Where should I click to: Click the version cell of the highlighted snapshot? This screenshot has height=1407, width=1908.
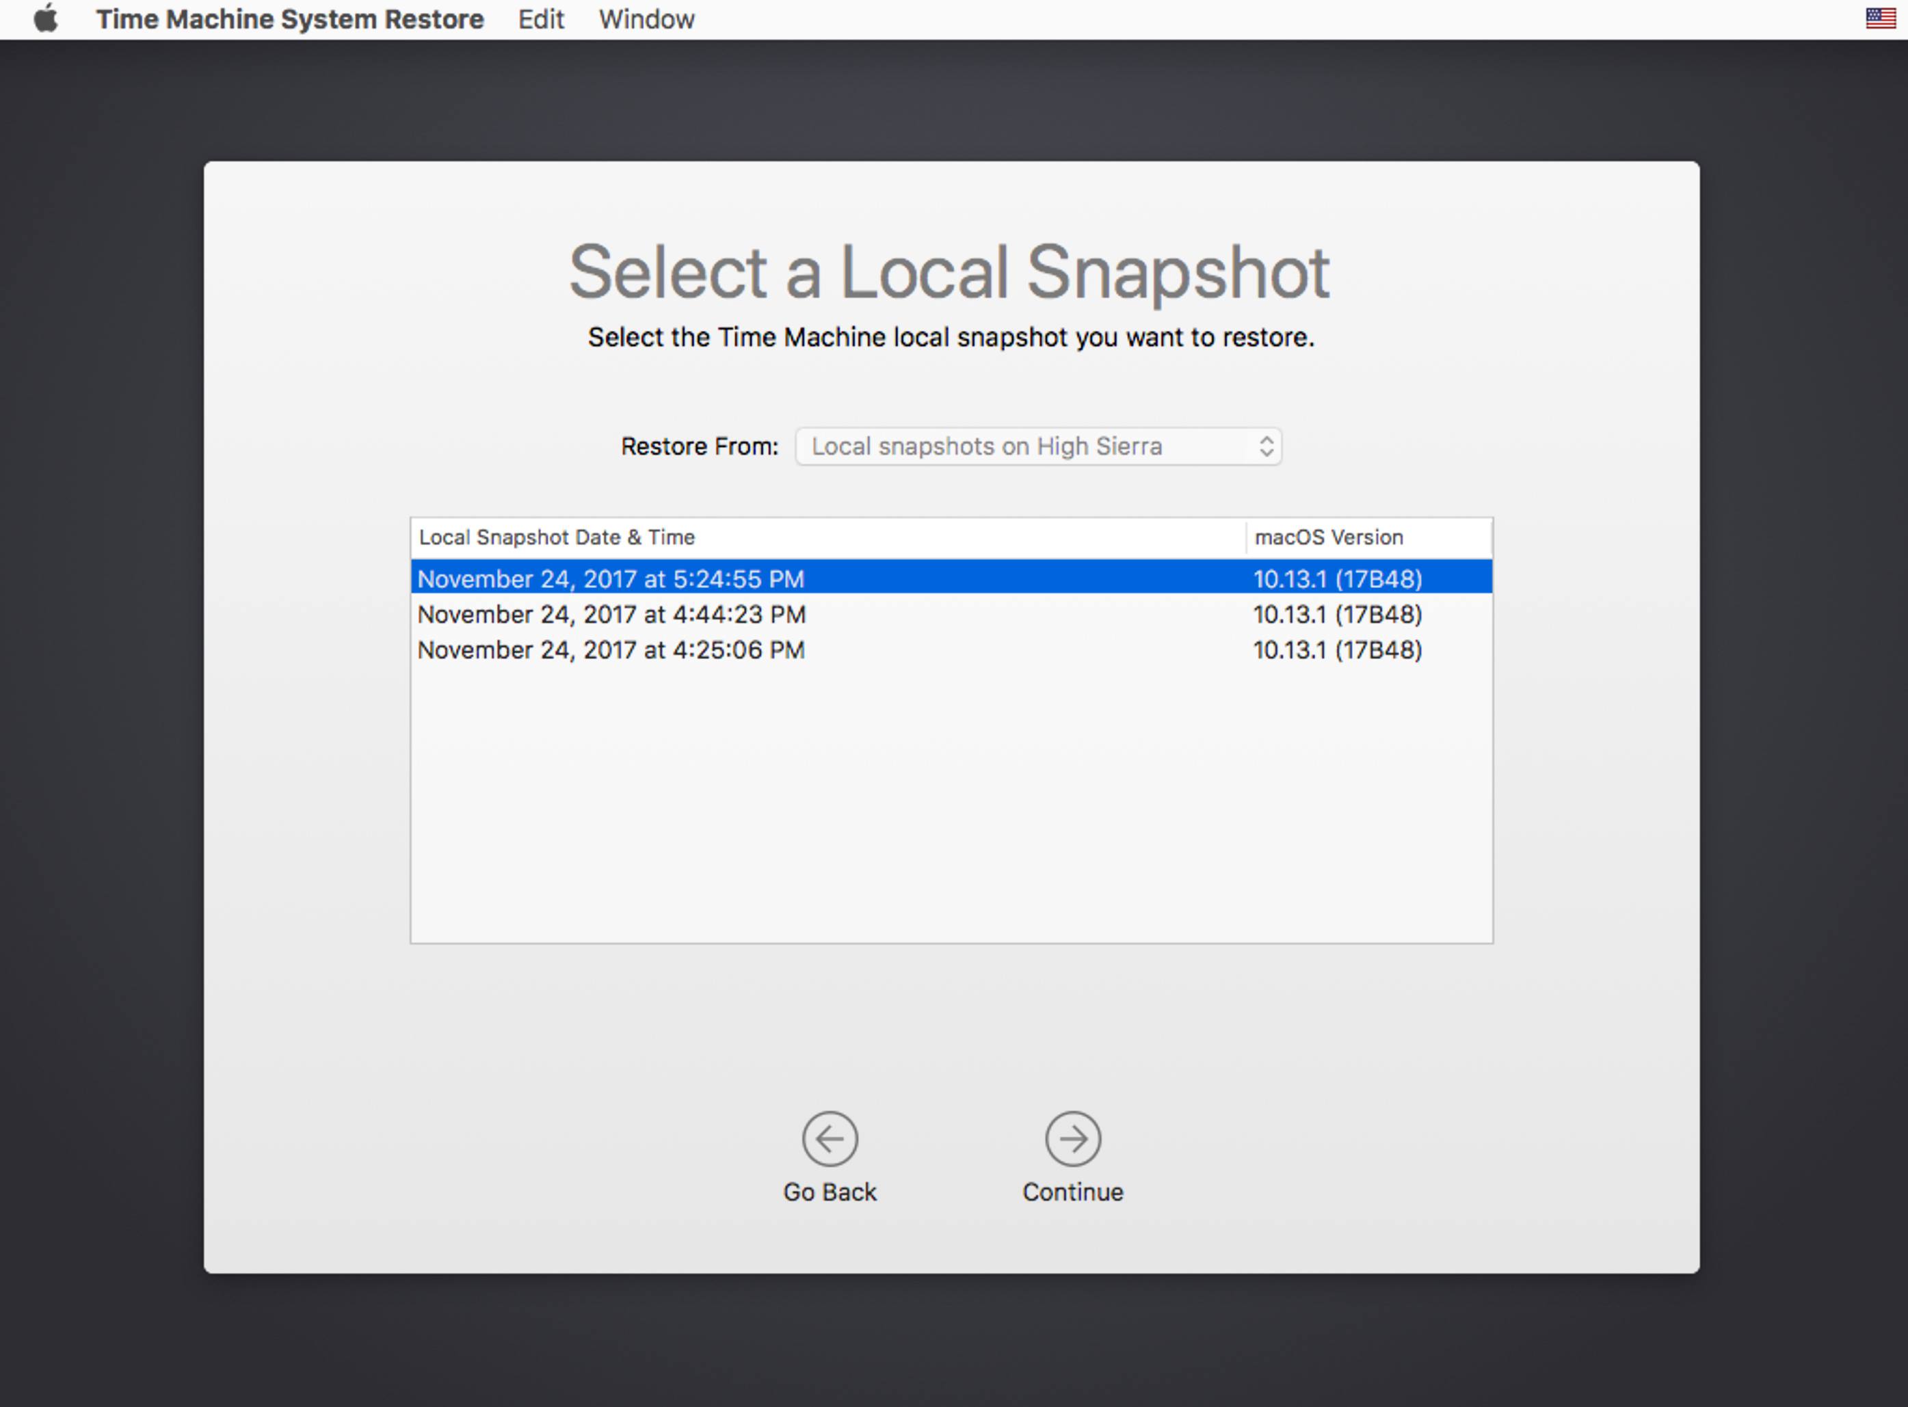pos(1337,579)
